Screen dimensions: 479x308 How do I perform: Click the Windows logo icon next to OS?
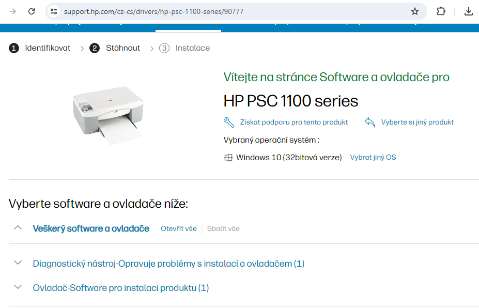pyautogui.click(x=228, y=158)
